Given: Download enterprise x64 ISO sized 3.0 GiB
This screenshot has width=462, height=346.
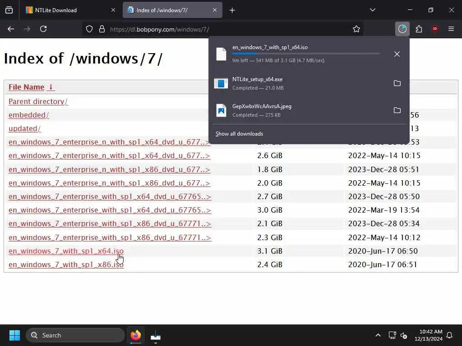Looking at the screenshot, I should coord(110,210).
